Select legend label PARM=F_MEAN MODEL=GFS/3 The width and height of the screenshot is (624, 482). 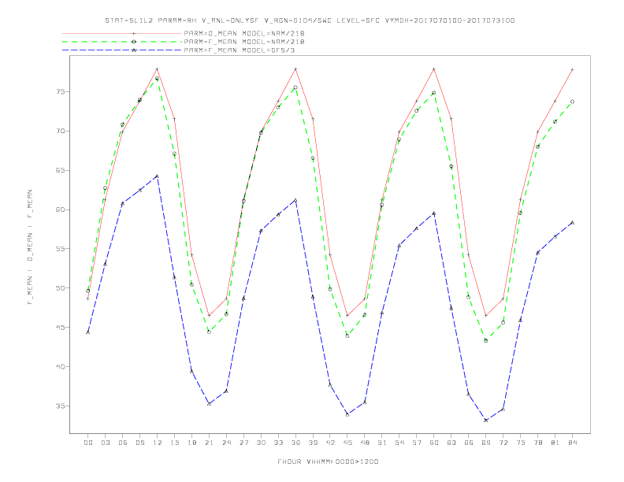pos(240,50)
